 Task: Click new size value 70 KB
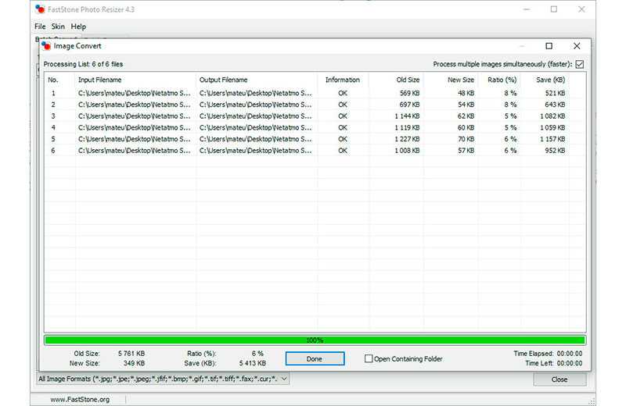pos(466,139)
